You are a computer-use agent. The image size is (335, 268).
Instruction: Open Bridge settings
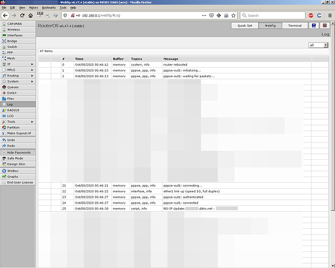coord(18,41)
